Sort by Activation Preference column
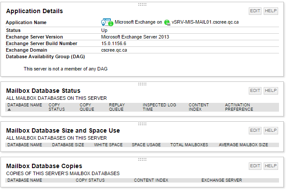Screen dimensions: 286x190 click(x=239, y=107)
